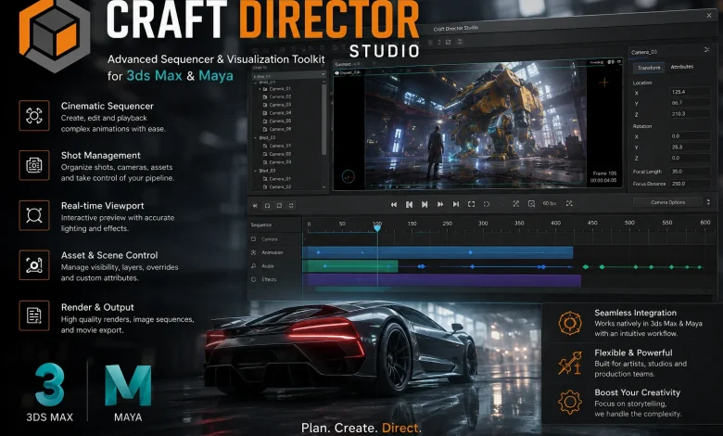Click the Rotation Y field showing 25.3
This screenshot has height=436, width=723.
pyautogui.click(x=690, y=147)
